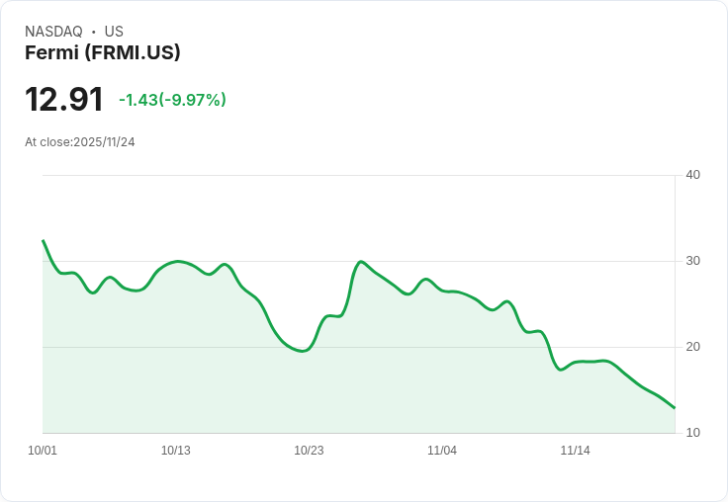728x502 pixels.
Task: Click the line's trough just before 11/14
Action: [x=561, y=370]
